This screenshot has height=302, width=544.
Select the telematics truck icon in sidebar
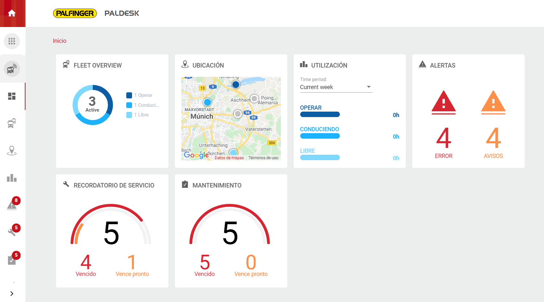point(12,69)
